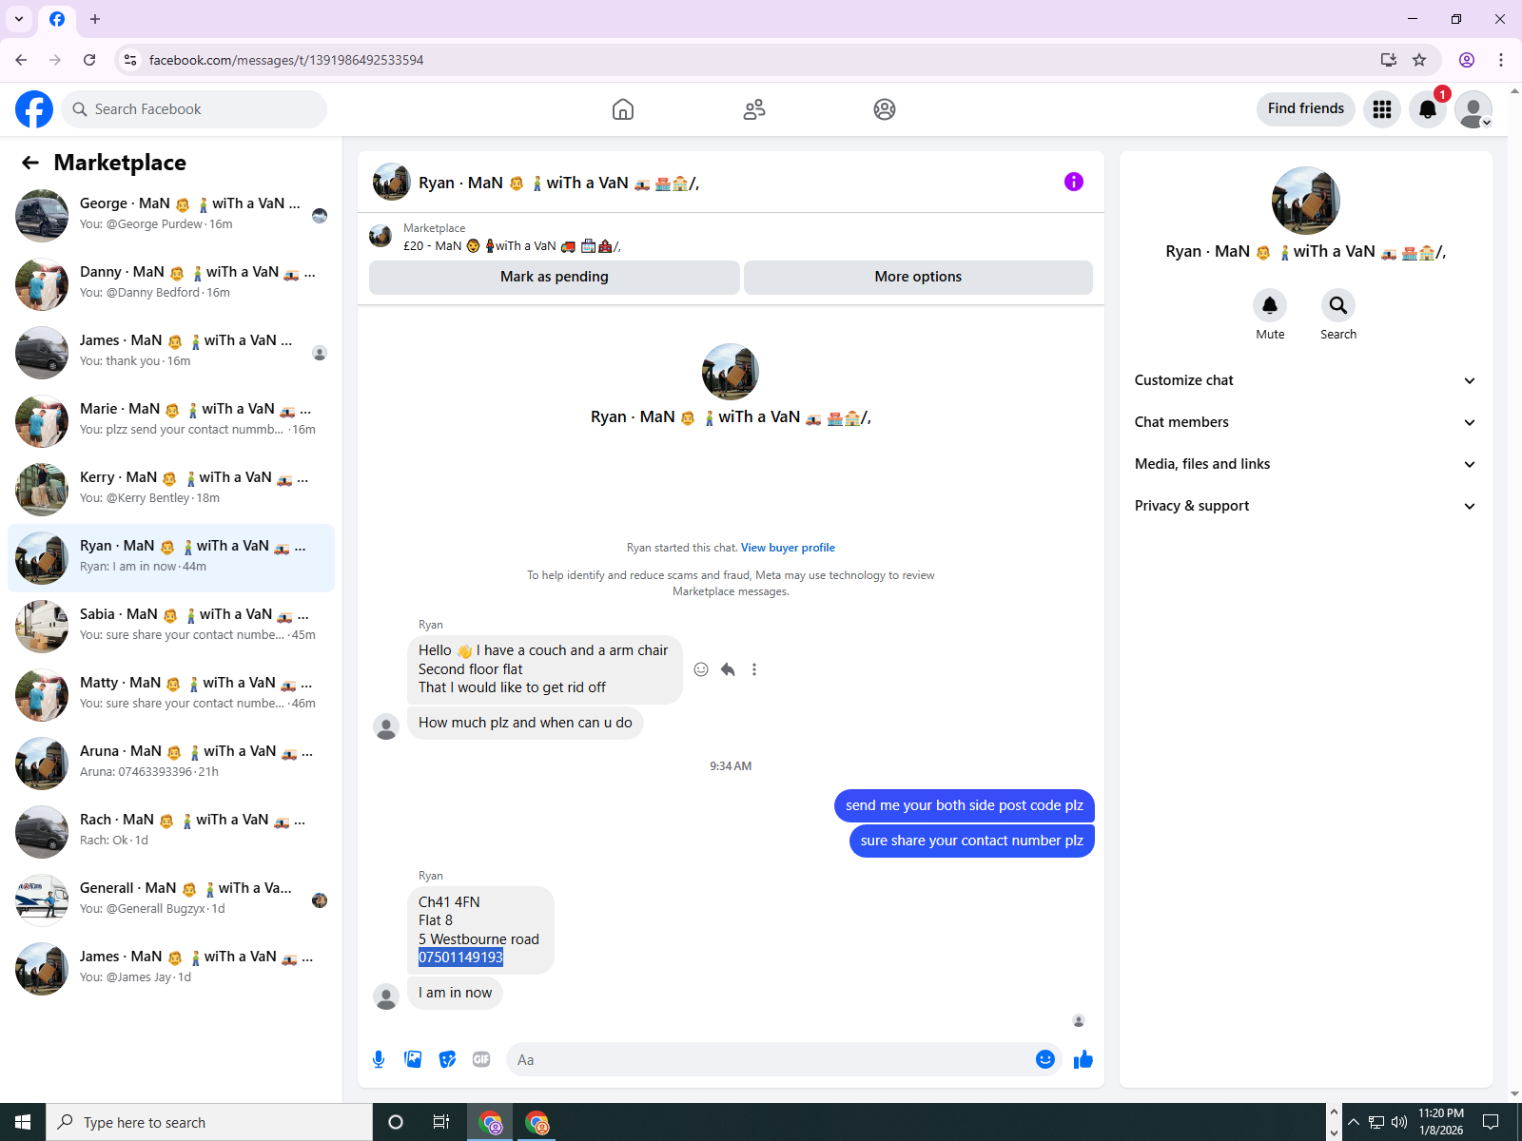Open the Facebook menu grid icon
This screenshot has height=1141, width=1522.
click(1382, 109)
